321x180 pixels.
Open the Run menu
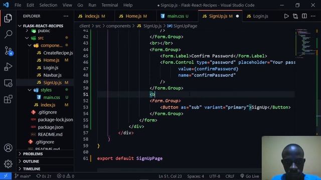(92, 5)
